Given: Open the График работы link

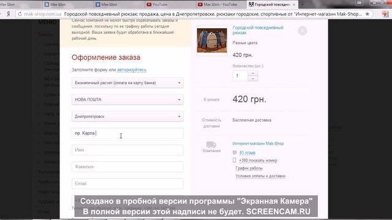Looking at the screenshot, I should [x=249, y=168].
